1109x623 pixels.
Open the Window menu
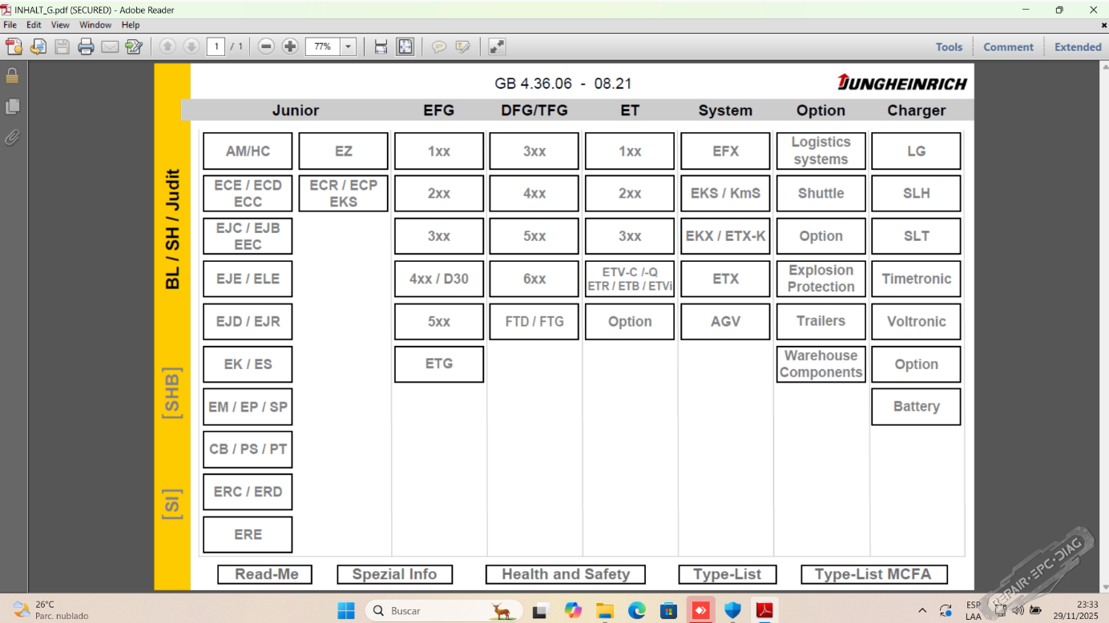95,25
